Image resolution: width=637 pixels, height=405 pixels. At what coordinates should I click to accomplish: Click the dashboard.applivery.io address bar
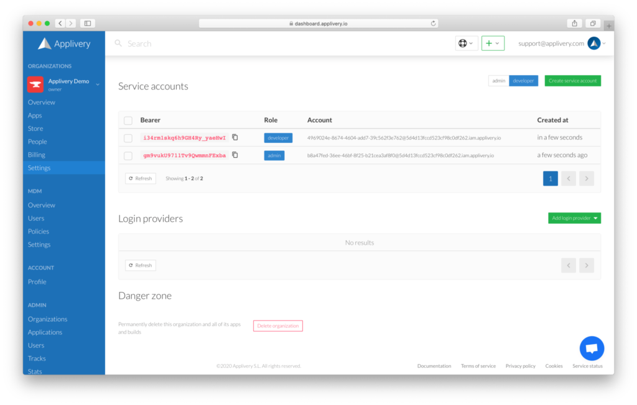coord(318,24)
